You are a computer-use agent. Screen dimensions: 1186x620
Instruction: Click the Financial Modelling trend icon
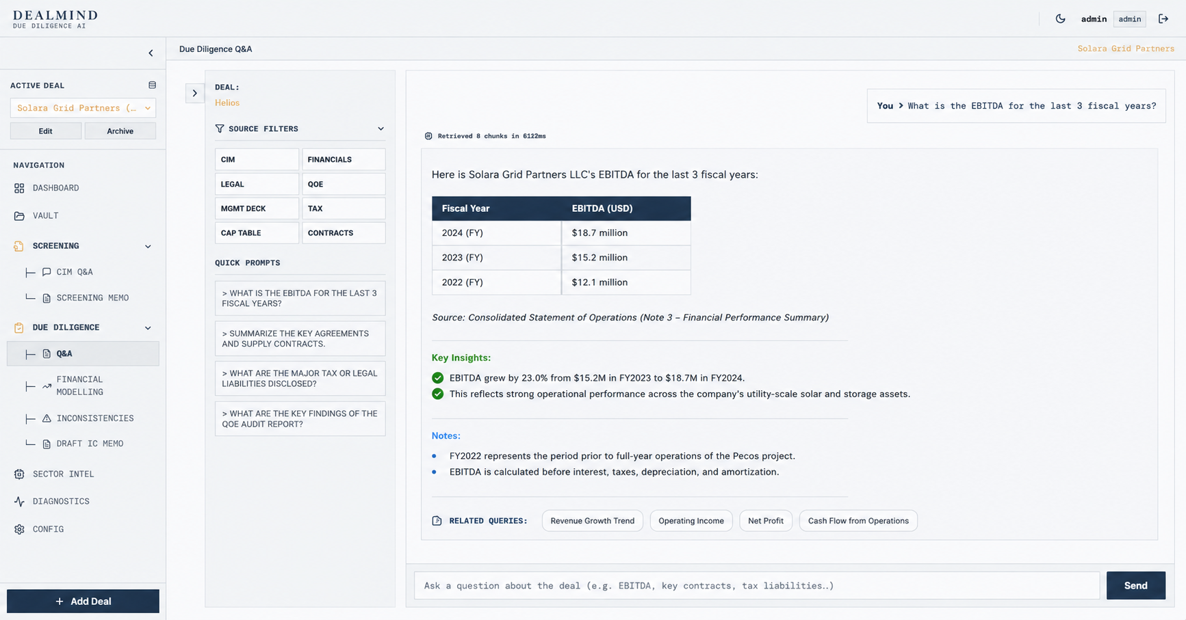[x=47, y=386]
